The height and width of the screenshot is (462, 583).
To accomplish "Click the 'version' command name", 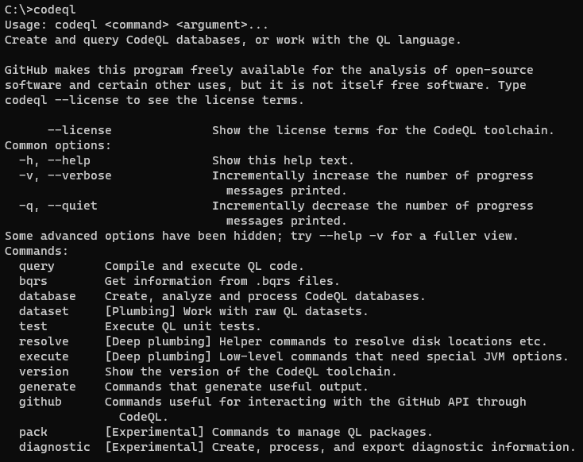I will click(x=44, y=372).
